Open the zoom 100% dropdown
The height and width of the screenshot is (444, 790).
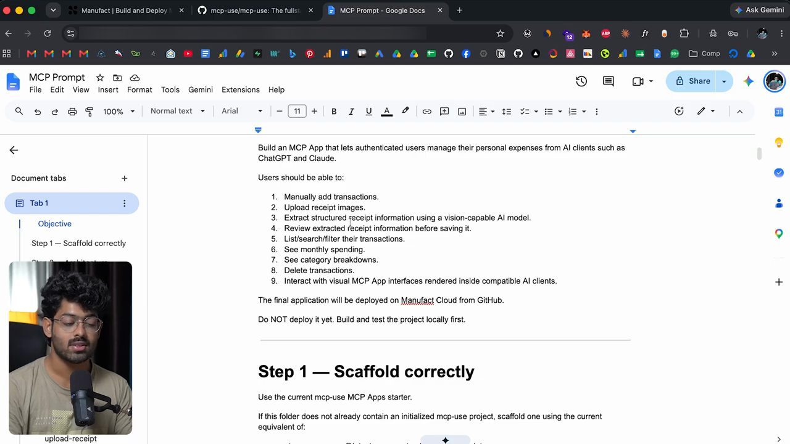click(118, 112)
